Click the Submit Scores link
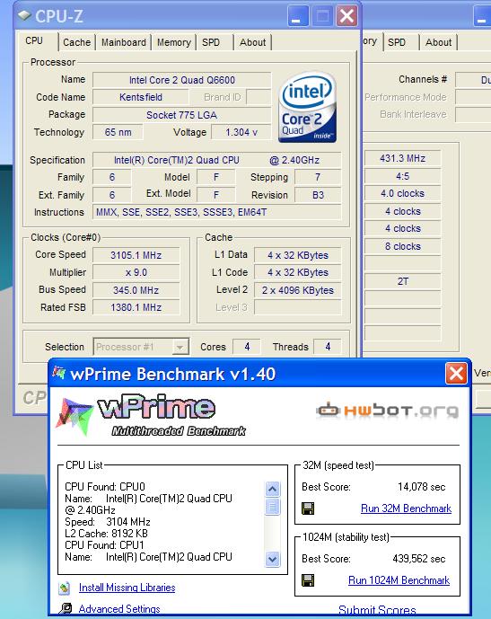491x619 pixels. tap(377, 610)
